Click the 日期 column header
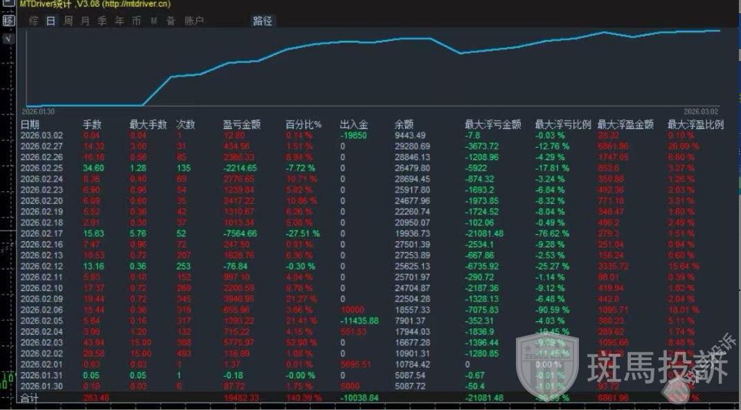The width and height of the screenshot is (741, 410). pyautogui.click(x=30, y=125)
